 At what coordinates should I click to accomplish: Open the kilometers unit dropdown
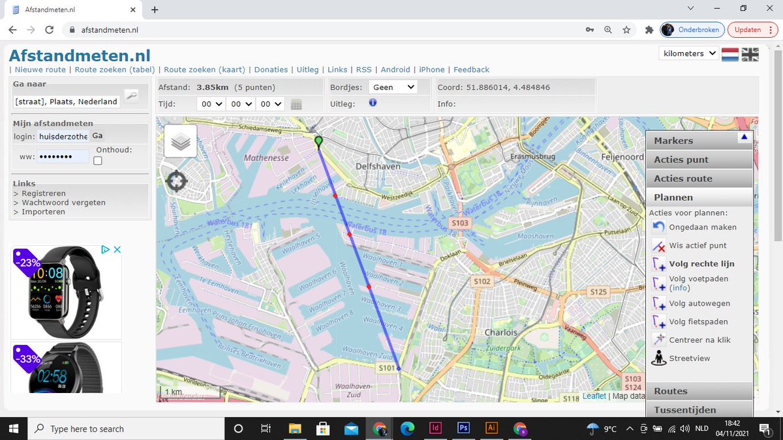click(x=688, y=53)
